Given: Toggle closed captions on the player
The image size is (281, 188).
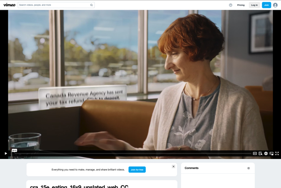Looking at the screenshot, I should click(255, 153).
